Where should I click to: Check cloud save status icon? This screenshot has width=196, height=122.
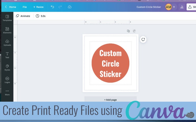point(70,7)
